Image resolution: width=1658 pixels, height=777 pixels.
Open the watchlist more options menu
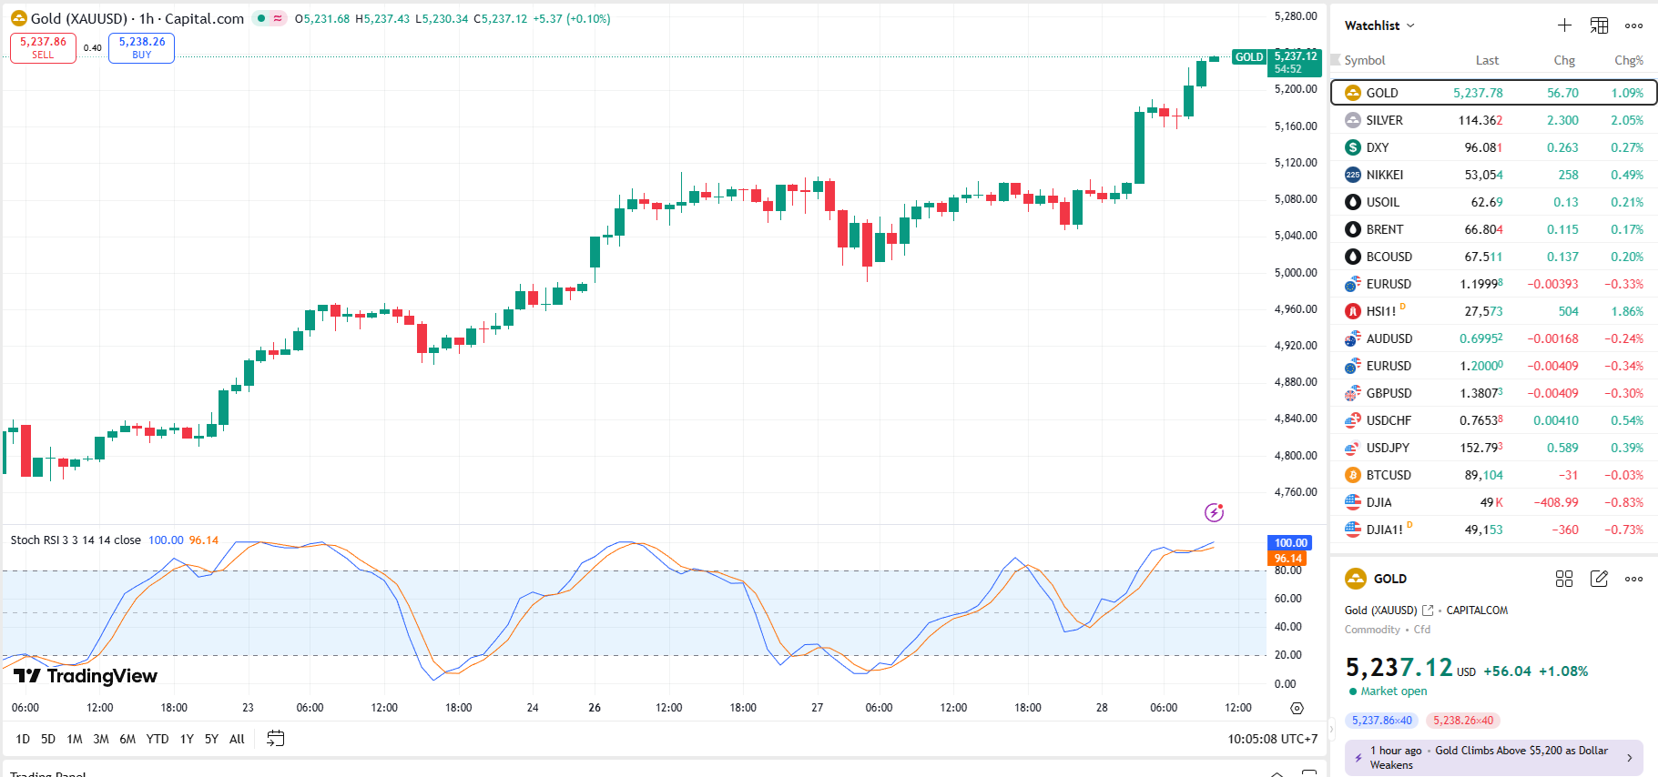click(1633, 25)
